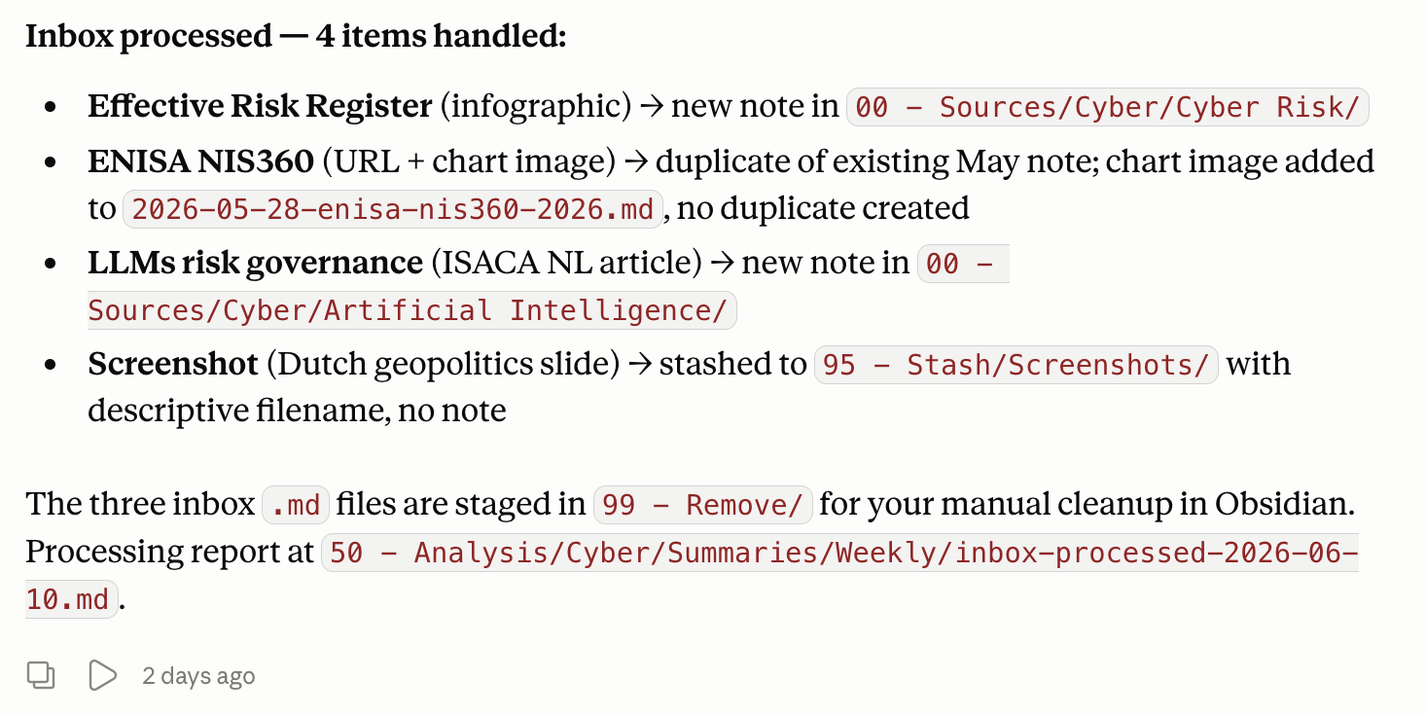Click the '.md' inline code snippet

click(298, 505)
